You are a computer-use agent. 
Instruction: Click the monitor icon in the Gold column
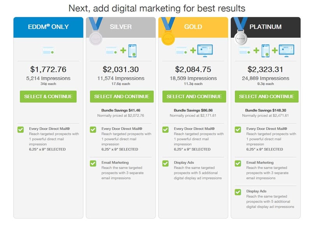pos(204,51)
